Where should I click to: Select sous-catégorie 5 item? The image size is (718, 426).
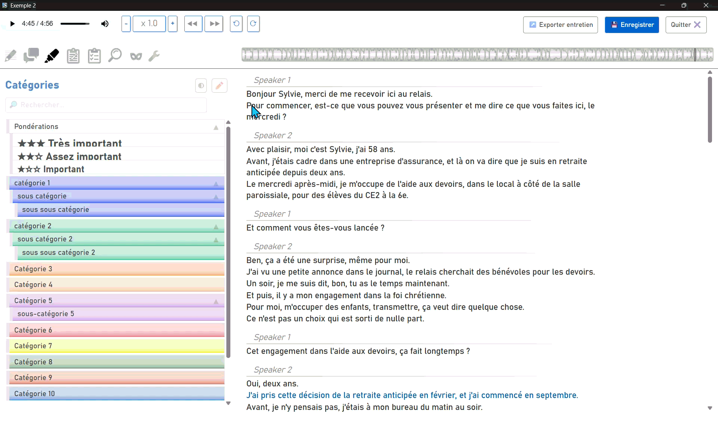(119, 314)
